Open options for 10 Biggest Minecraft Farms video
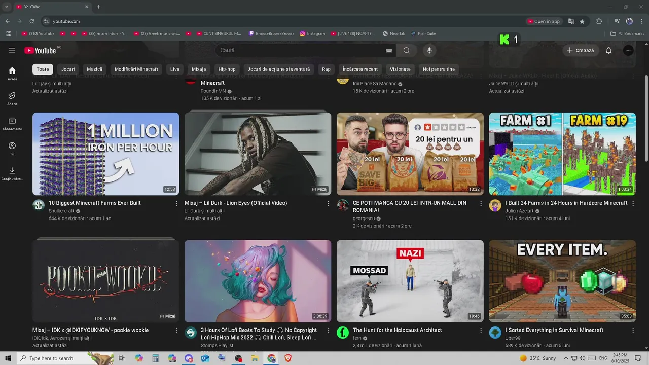649x365 pixels. click(x=176, y=203)
